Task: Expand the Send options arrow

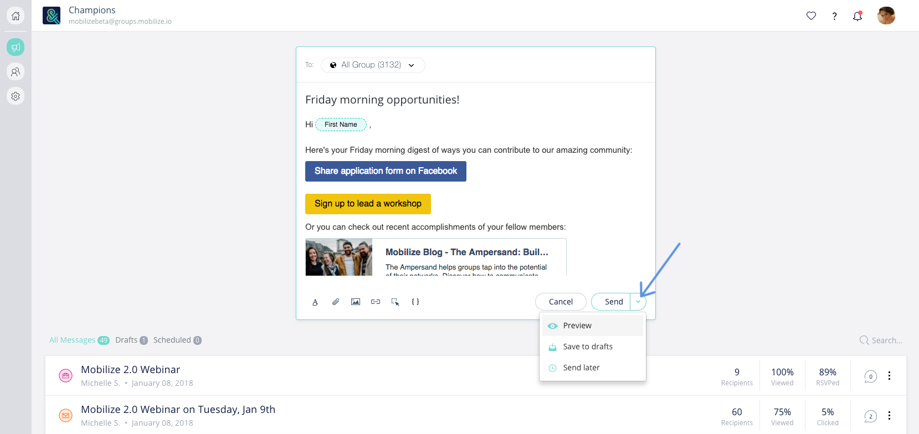Action: pyautogui.click(x=638, y=302)
